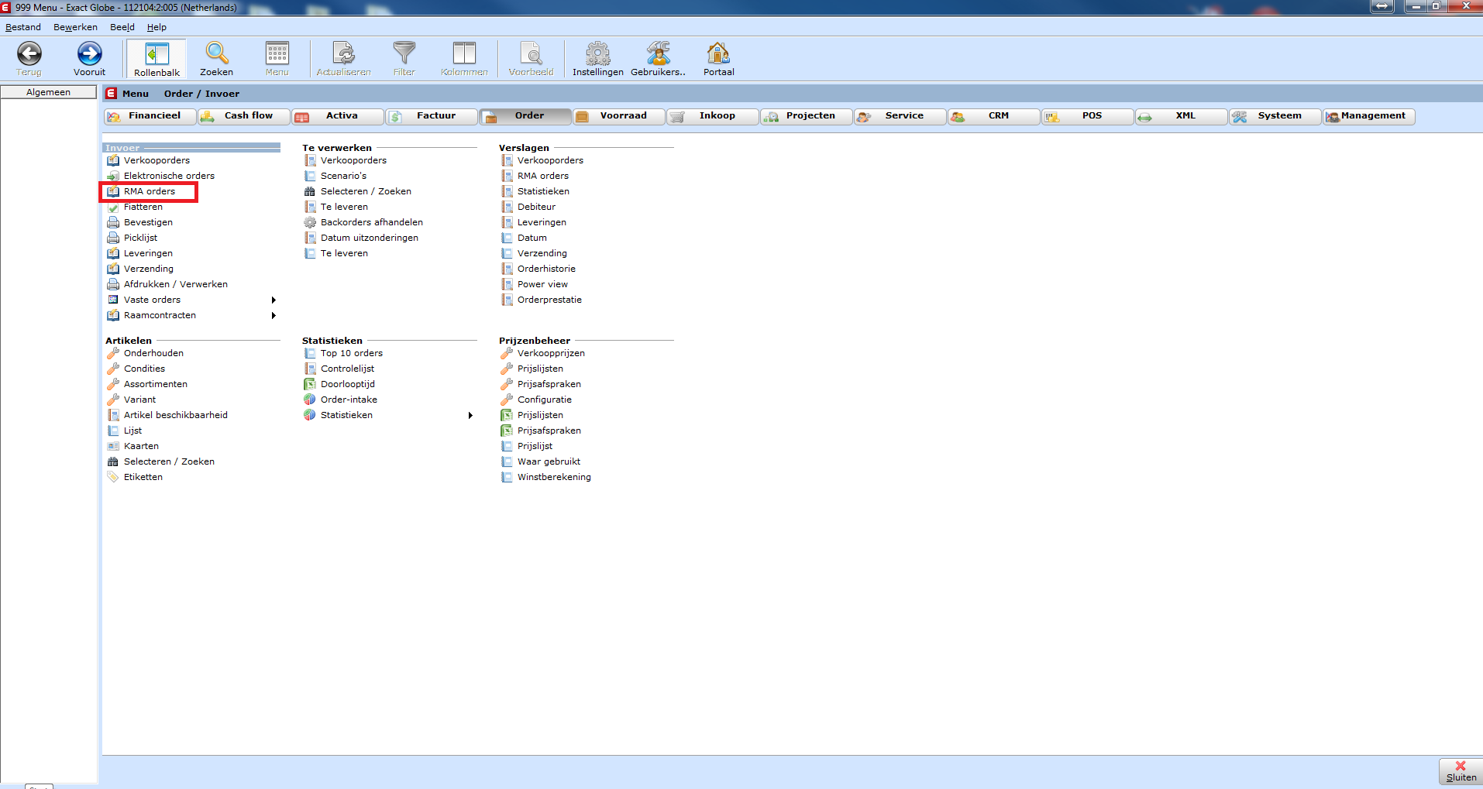The width and height of the screenshot is (1483, 789).
Task: Open Afdrukken / Verwerken entry
Action: 176,284
